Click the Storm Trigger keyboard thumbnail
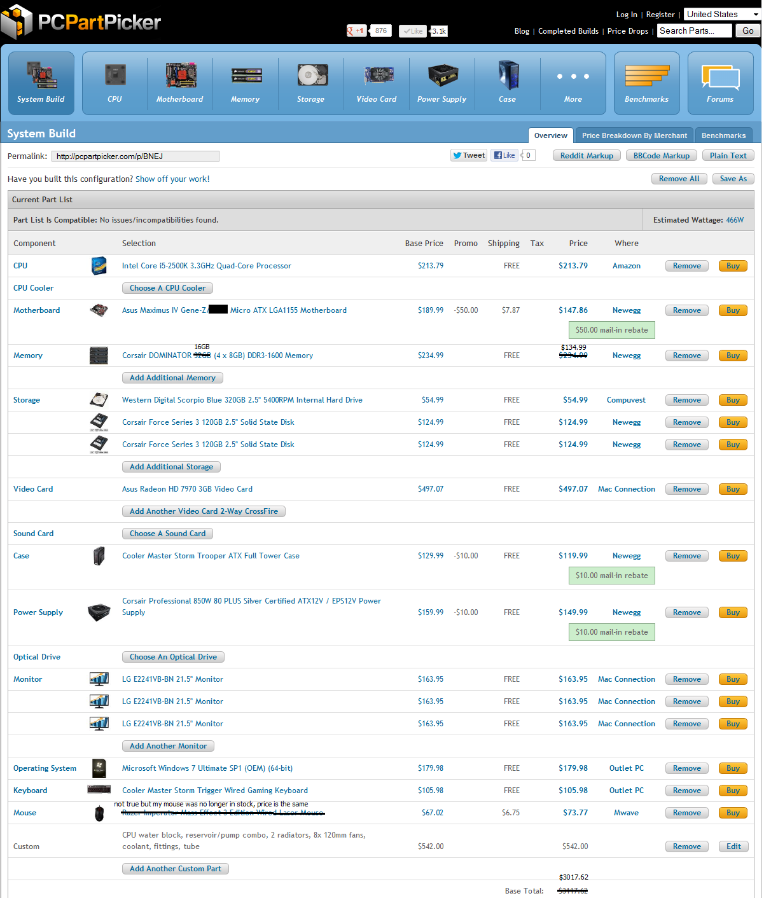Viewport: 764px width, 898px height. [99, 790]
